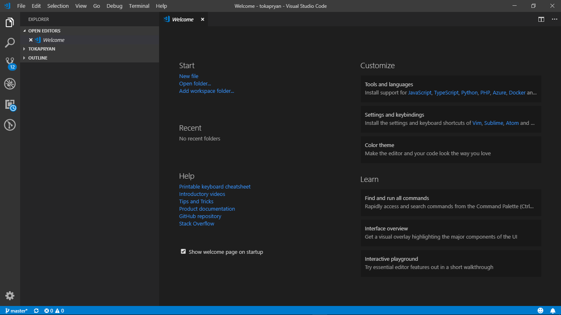Image resolution: width=561 pixels, height=315 pixels.
Task: Open GitHub repository link
Action: tap(200, 216)
